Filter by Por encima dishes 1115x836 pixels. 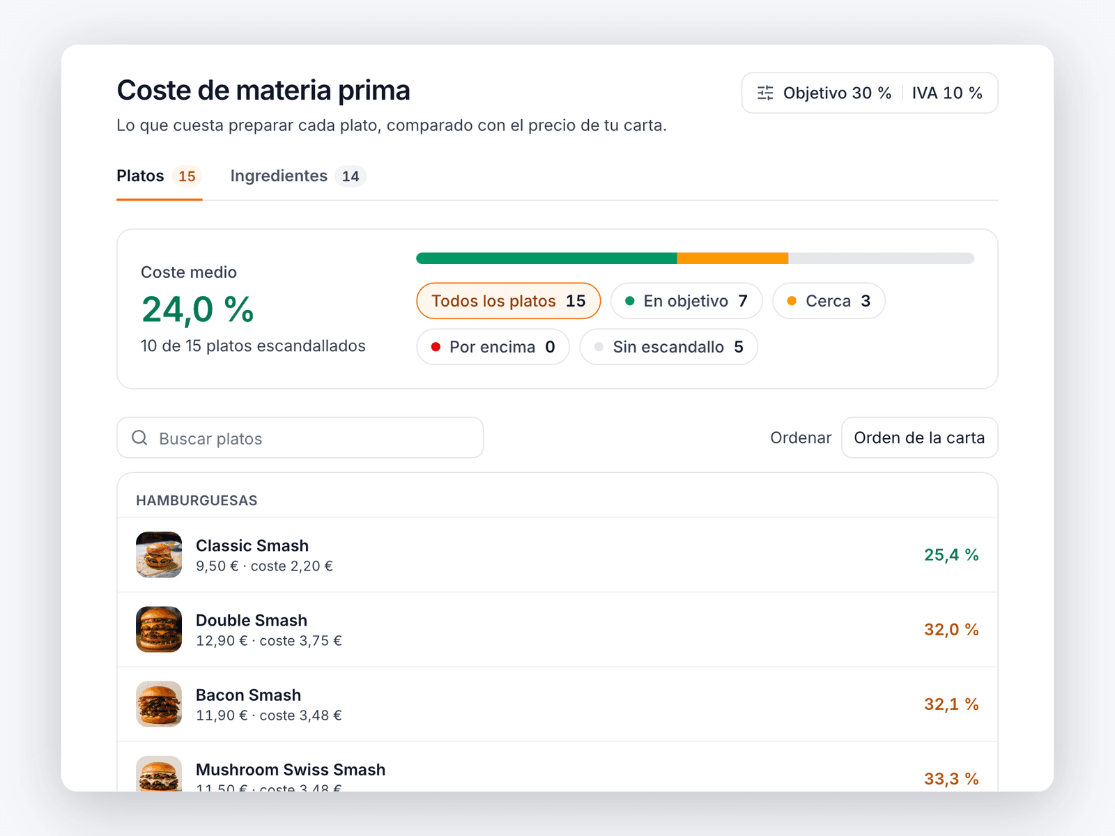coord(493,347)
